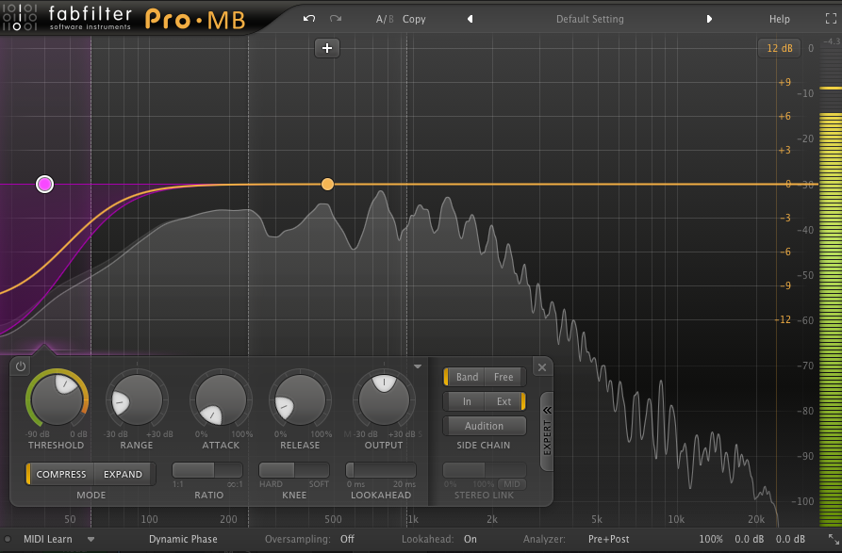Click MIDI Learn button

(48, 539)
